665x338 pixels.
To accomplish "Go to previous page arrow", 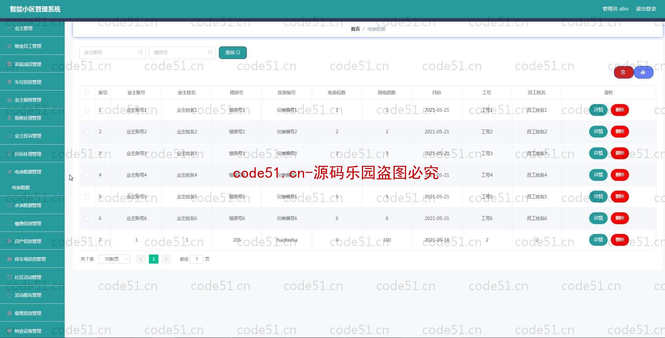I will (141, 259).
